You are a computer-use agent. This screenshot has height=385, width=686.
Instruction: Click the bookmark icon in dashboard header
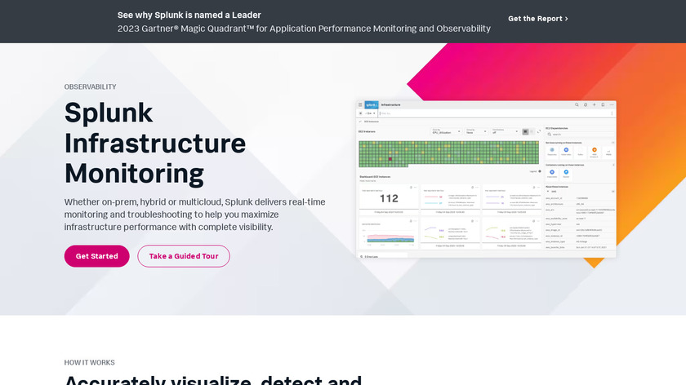coord(603,105)
